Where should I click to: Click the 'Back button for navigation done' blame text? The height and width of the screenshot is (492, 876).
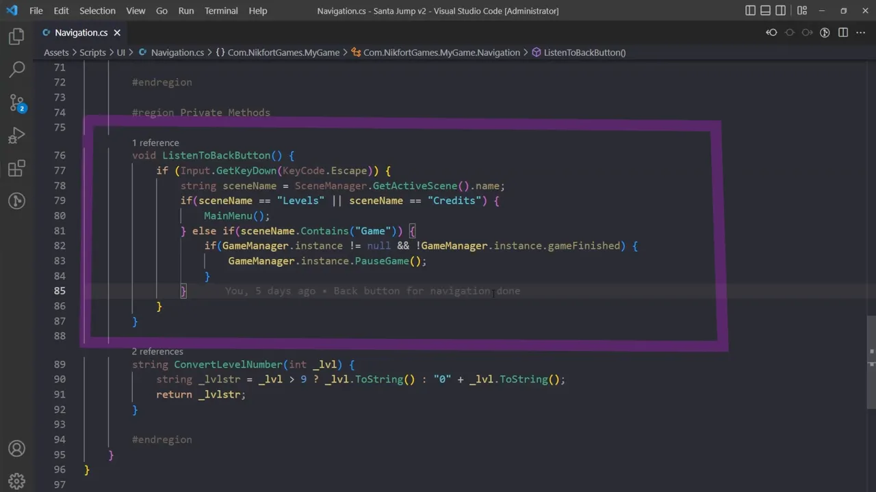(427, 291)
